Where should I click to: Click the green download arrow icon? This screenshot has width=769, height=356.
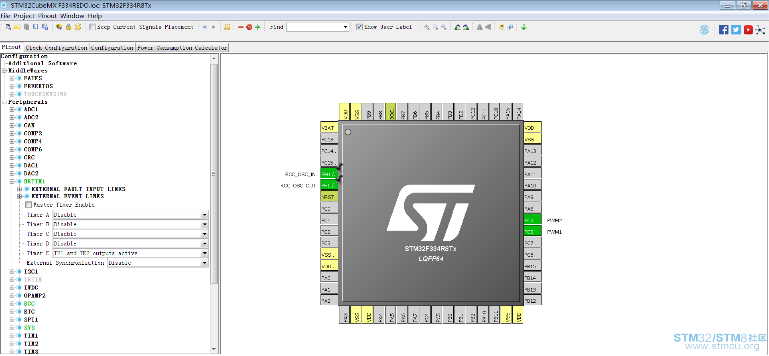(524, 27)
